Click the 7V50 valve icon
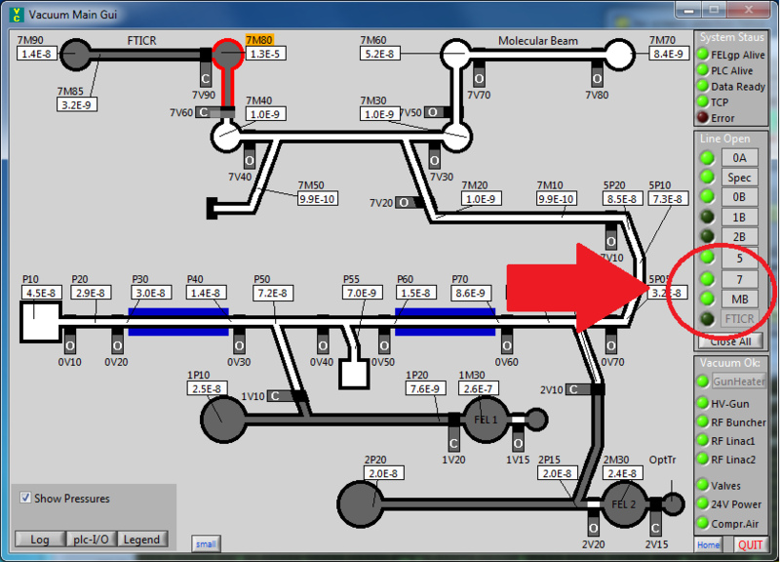Viewport: 780px width, 562px height. click(x=433, y=112)
